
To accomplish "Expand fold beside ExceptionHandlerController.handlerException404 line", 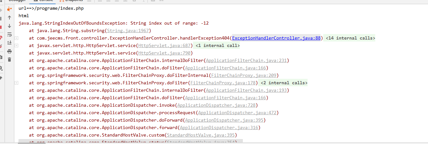I will pyautogui.click(x=16, y=38).
